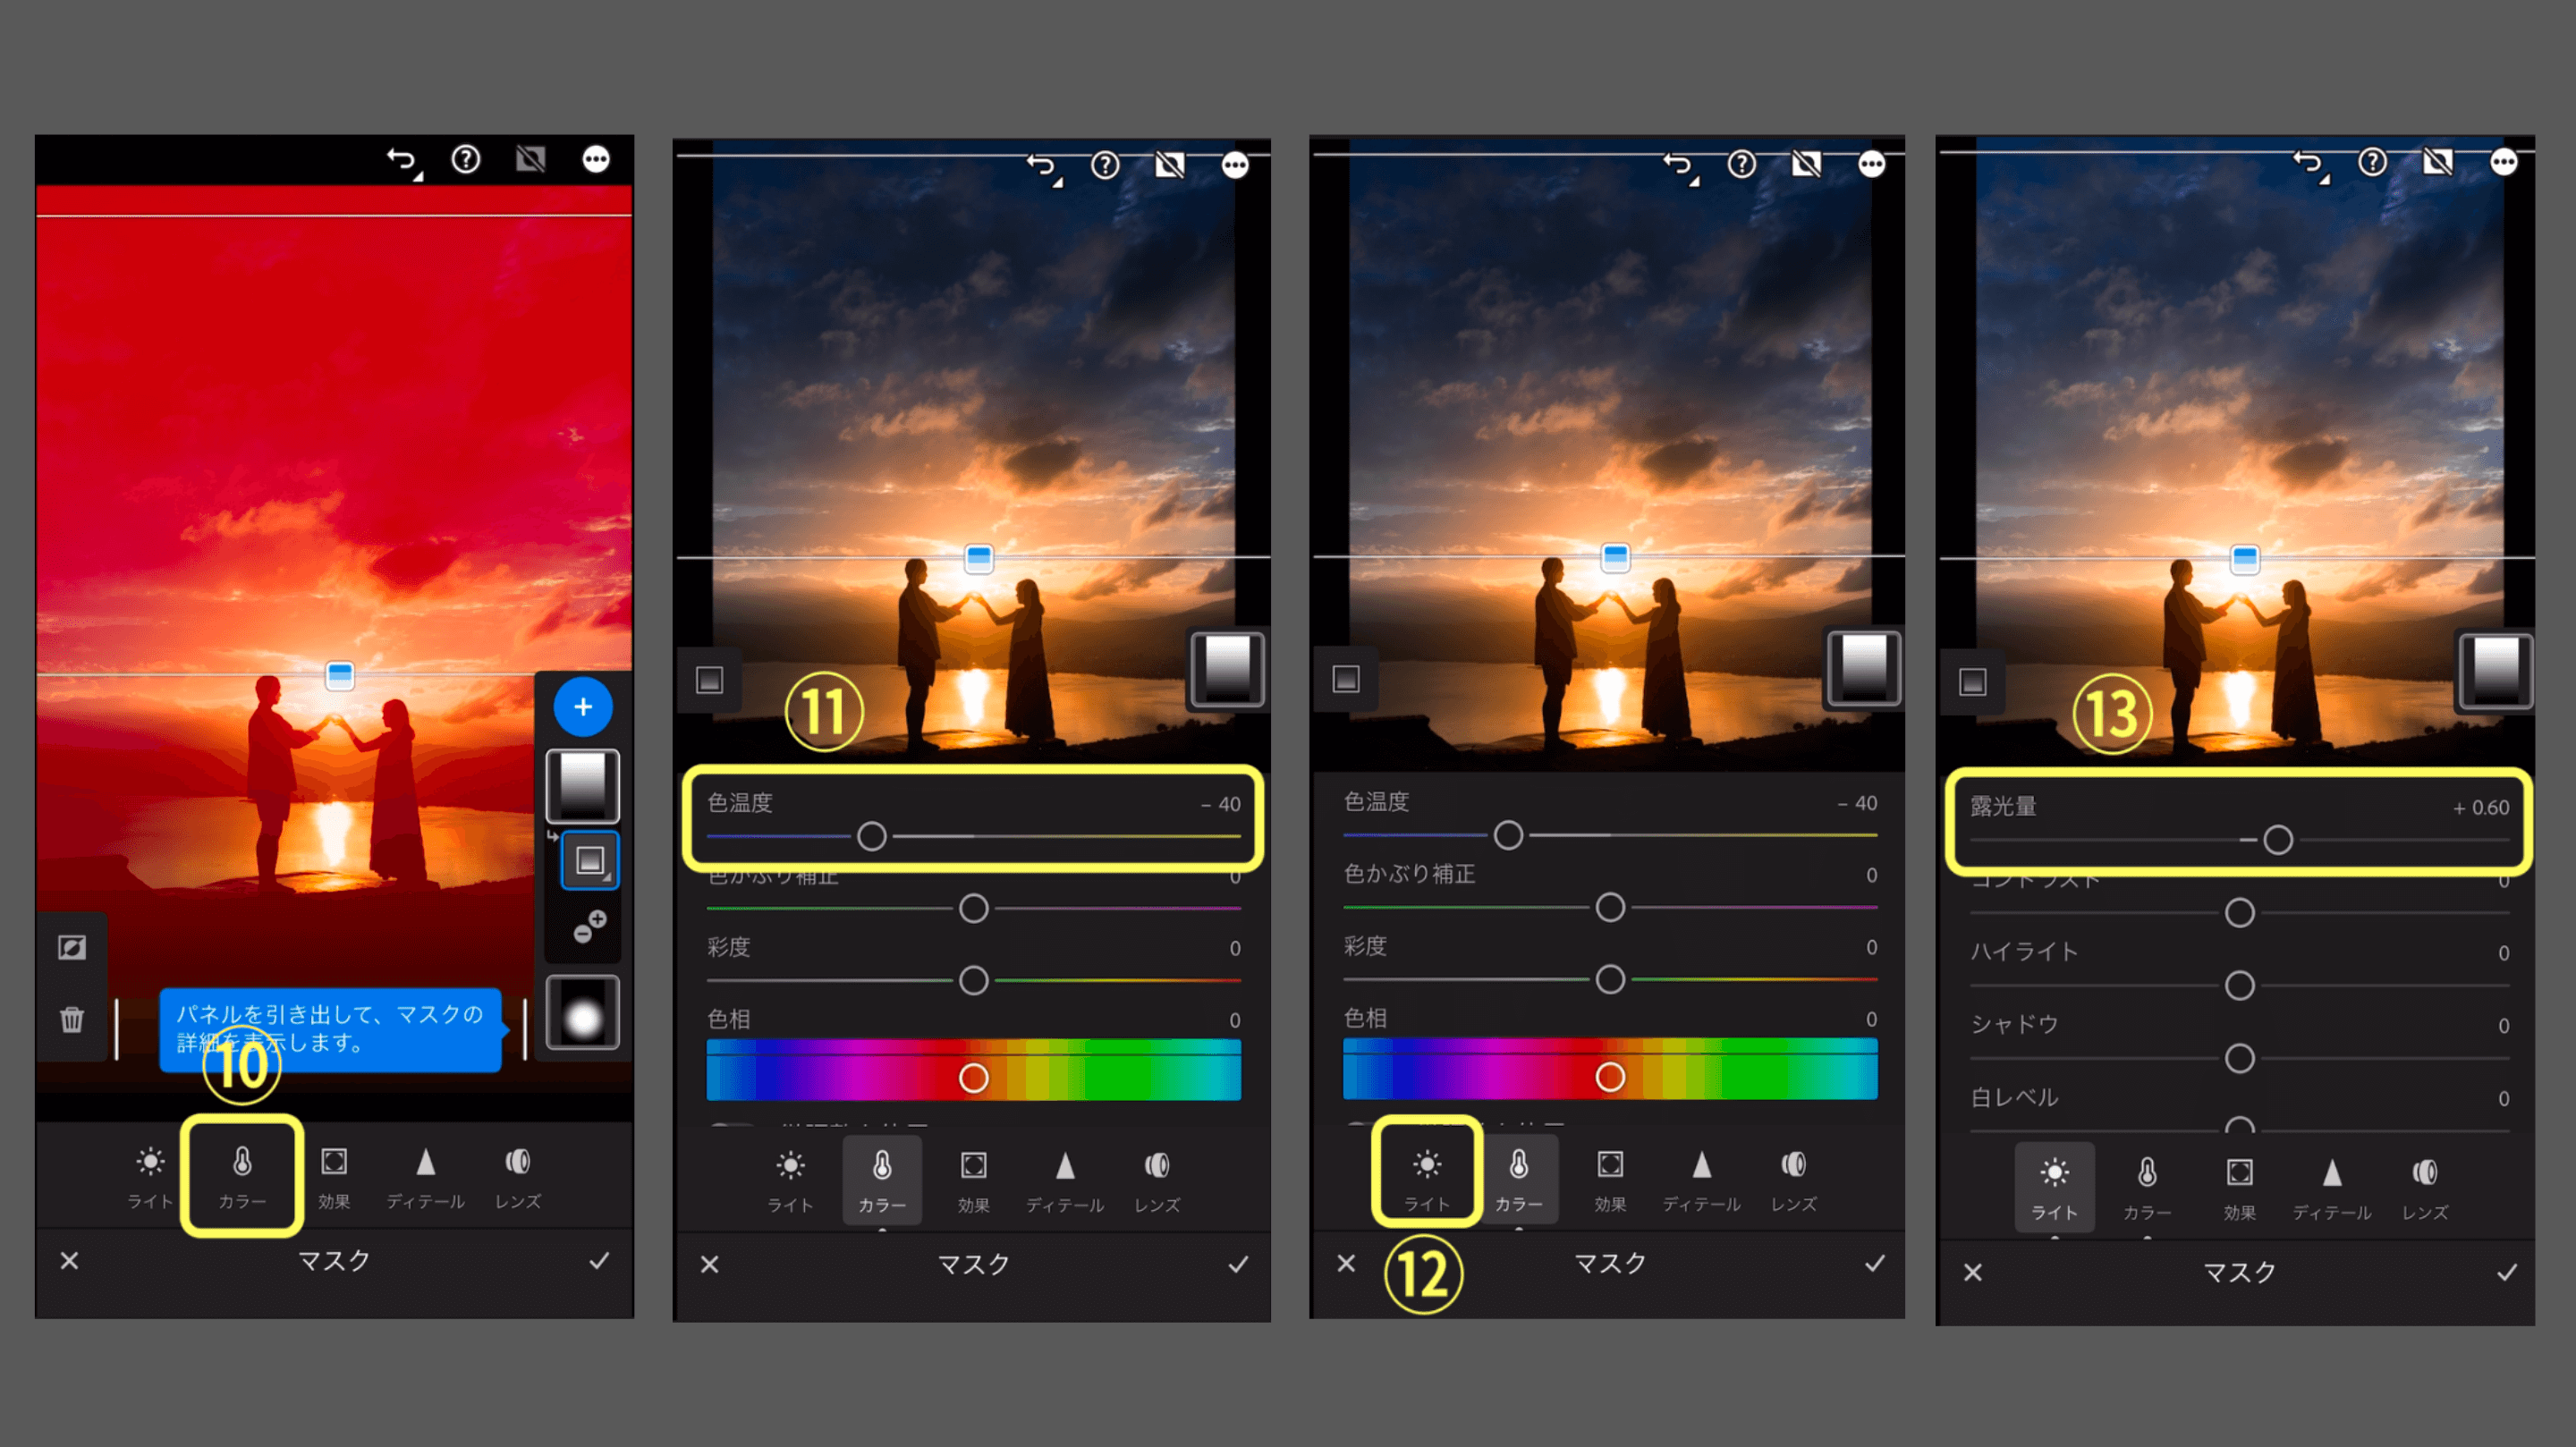Tap the blue plus add-mask button

coord(583,707)
